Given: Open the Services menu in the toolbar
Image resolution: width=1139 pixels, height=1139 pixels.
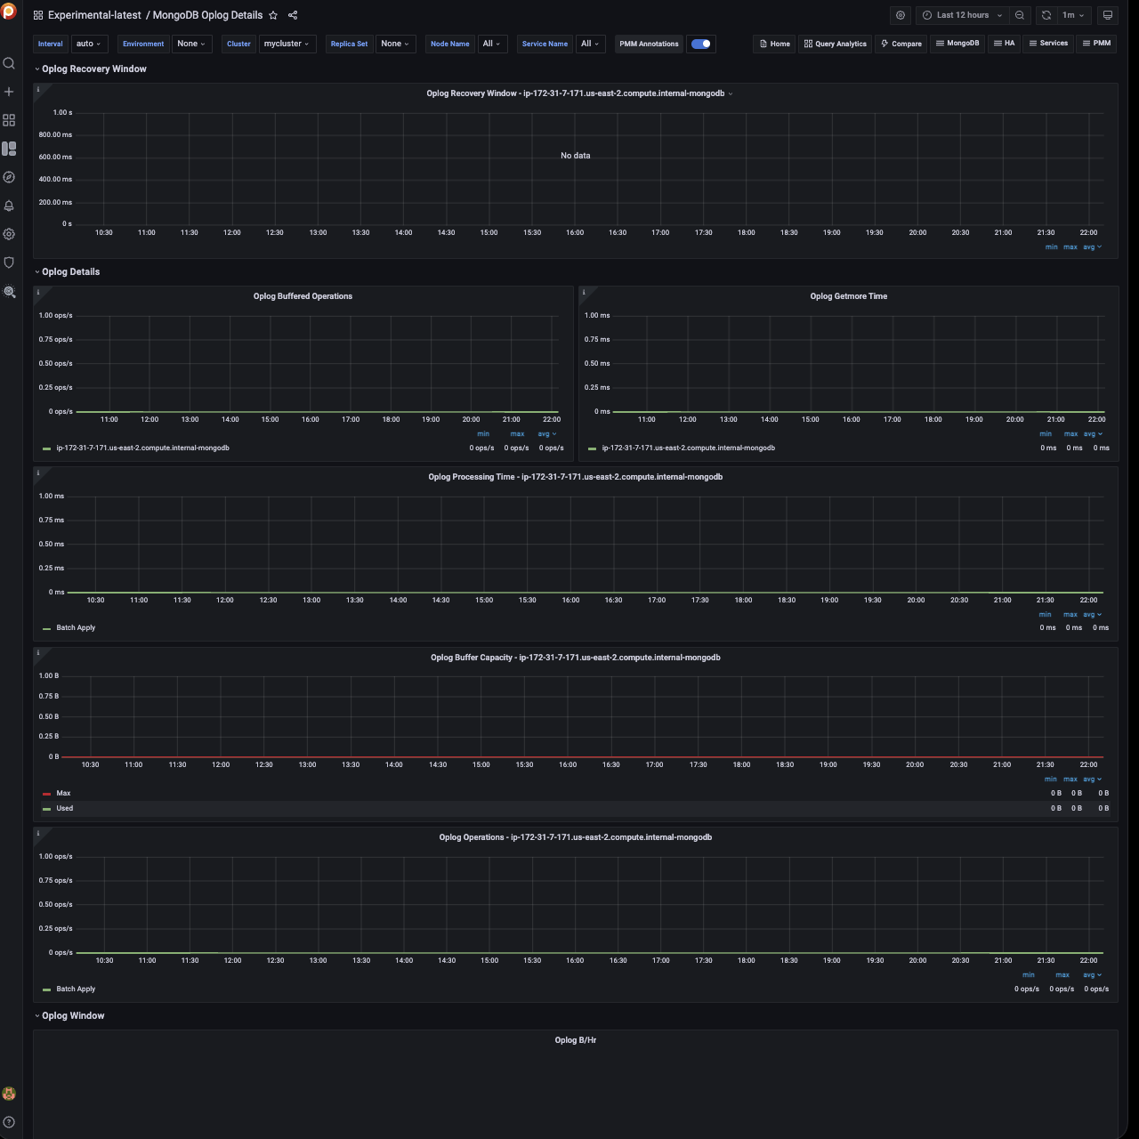Looking at the screenshot, I should tap(1047, 44).
